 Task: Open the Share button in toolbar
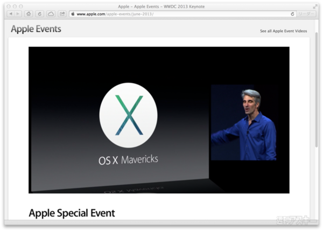point(62,14)
